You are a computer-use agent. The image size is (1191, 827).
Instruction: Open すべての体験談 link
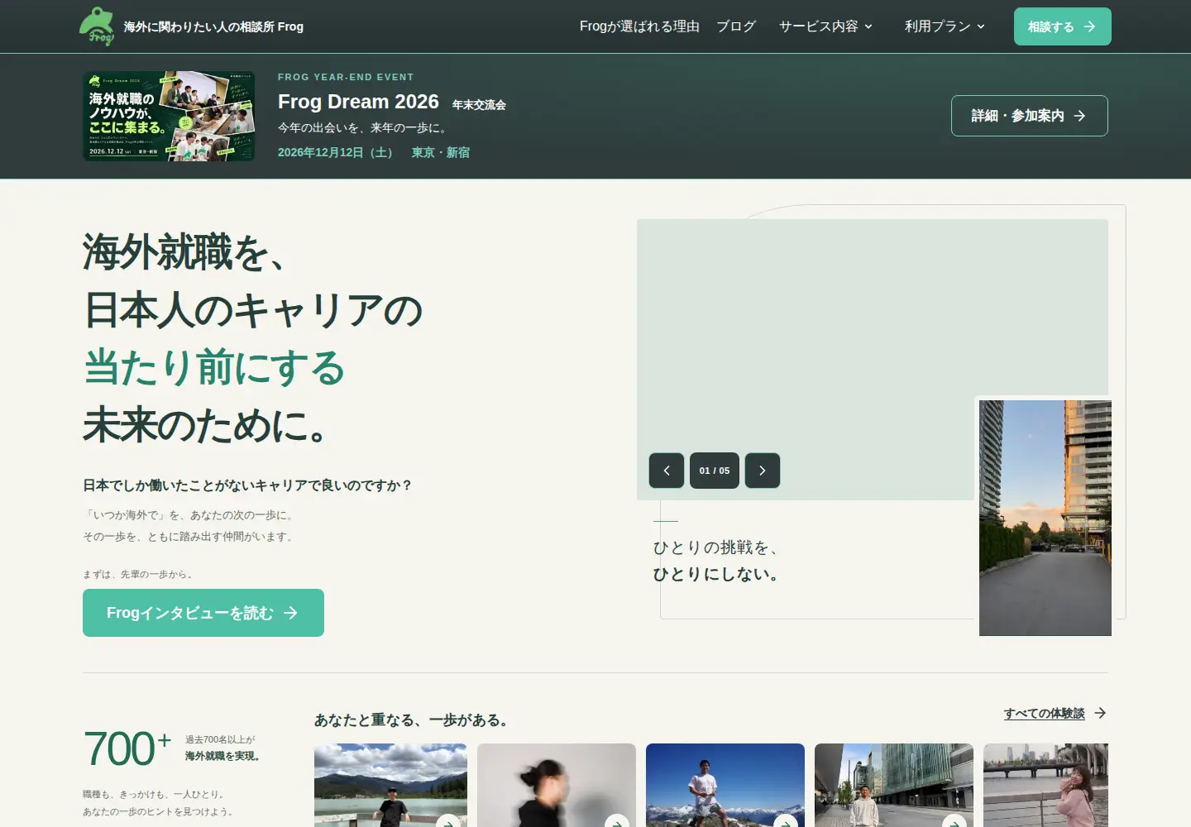tap(1055, 713)
